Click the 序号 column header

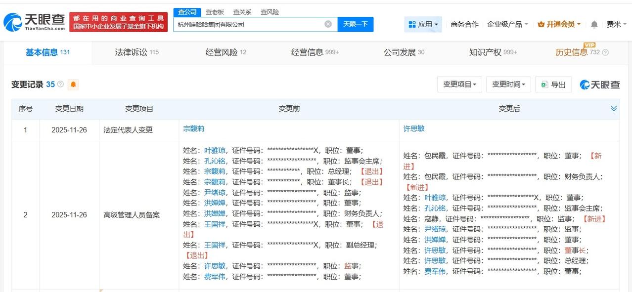click(26, 109)
